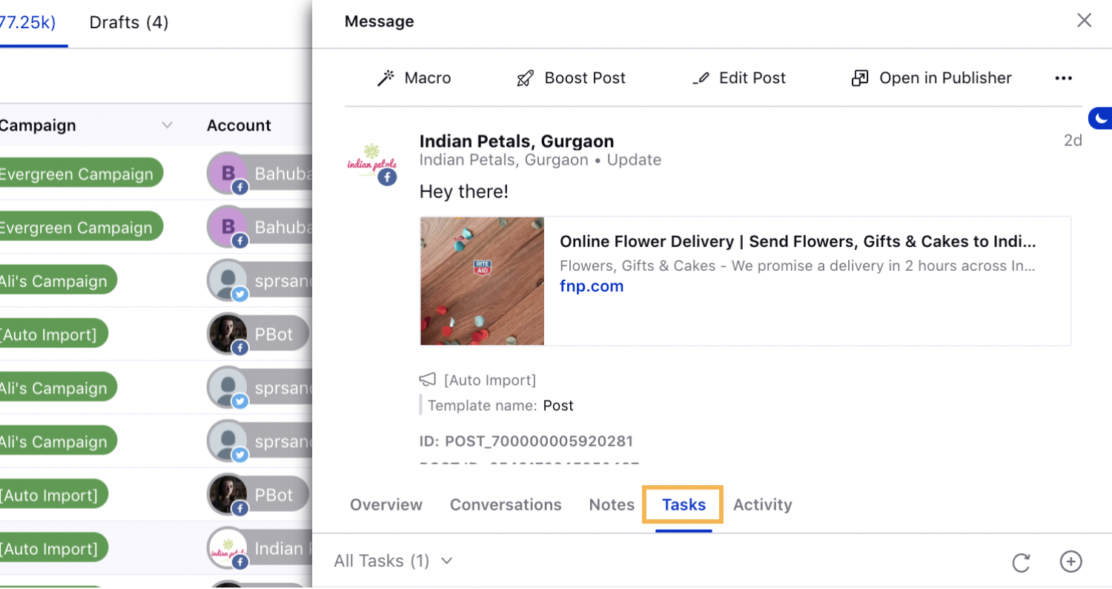This screenshot has width=1112, height=589.
Task: Click the 2d timestamp
Action: click(1073, 140)
